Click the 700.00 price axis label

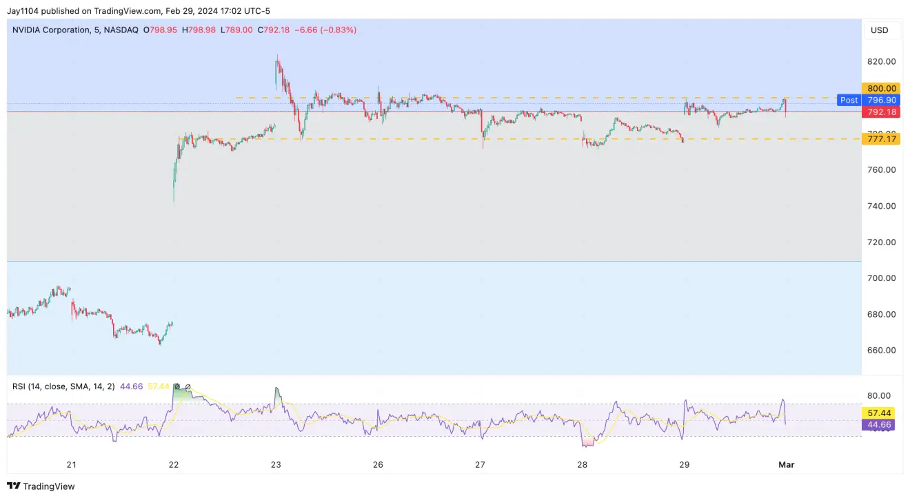pos(882,278)
